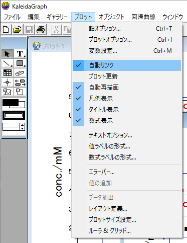
Task: Click the Open folder toolbar icon
Action: 18,30
